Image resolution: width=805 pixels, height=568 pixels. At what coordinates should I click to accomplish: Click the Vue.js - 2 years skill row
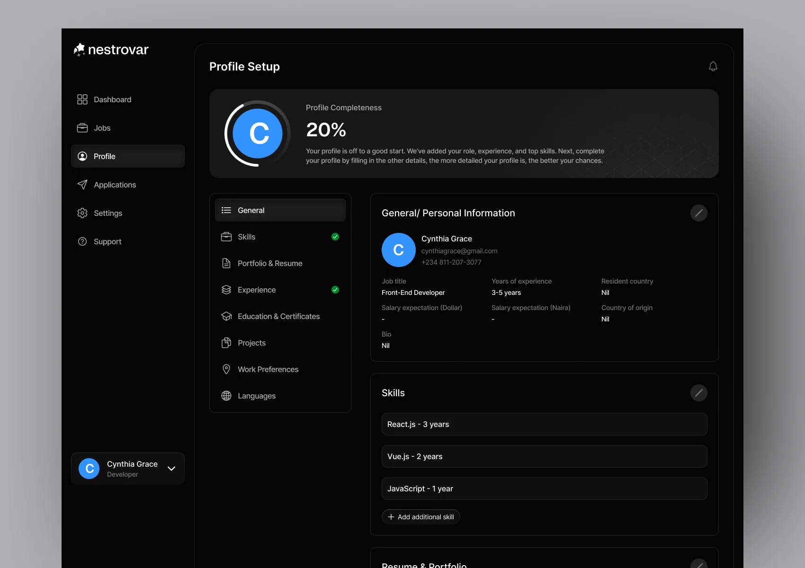tap(545, 456)
